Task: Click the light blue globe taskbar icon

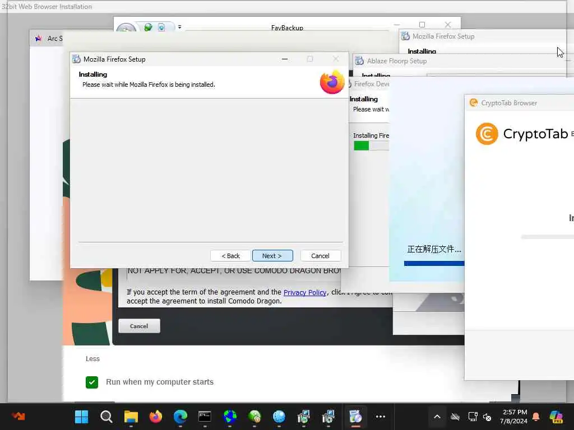Action: tap(279, 417)
